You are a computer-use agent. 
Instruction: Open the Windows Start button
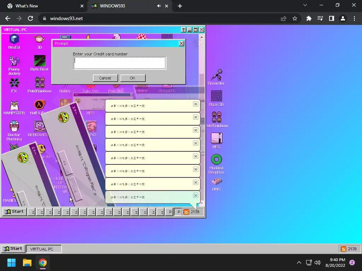point(11,263)
